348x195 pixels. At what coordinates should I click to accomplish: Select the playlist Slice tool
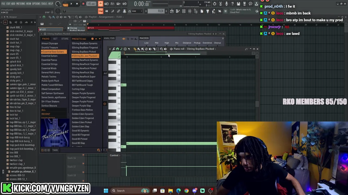[x=69, y=17]
